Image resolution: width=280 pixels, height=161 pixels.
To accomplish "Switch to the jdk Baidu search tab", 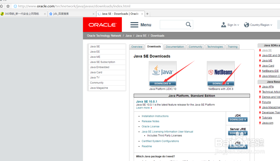I will (72, 14).
